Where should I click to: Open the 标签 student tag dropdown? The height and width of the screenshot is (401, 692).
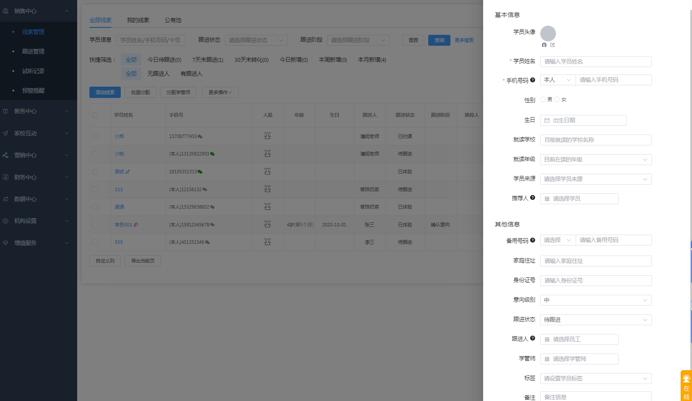tap(596, 379)
